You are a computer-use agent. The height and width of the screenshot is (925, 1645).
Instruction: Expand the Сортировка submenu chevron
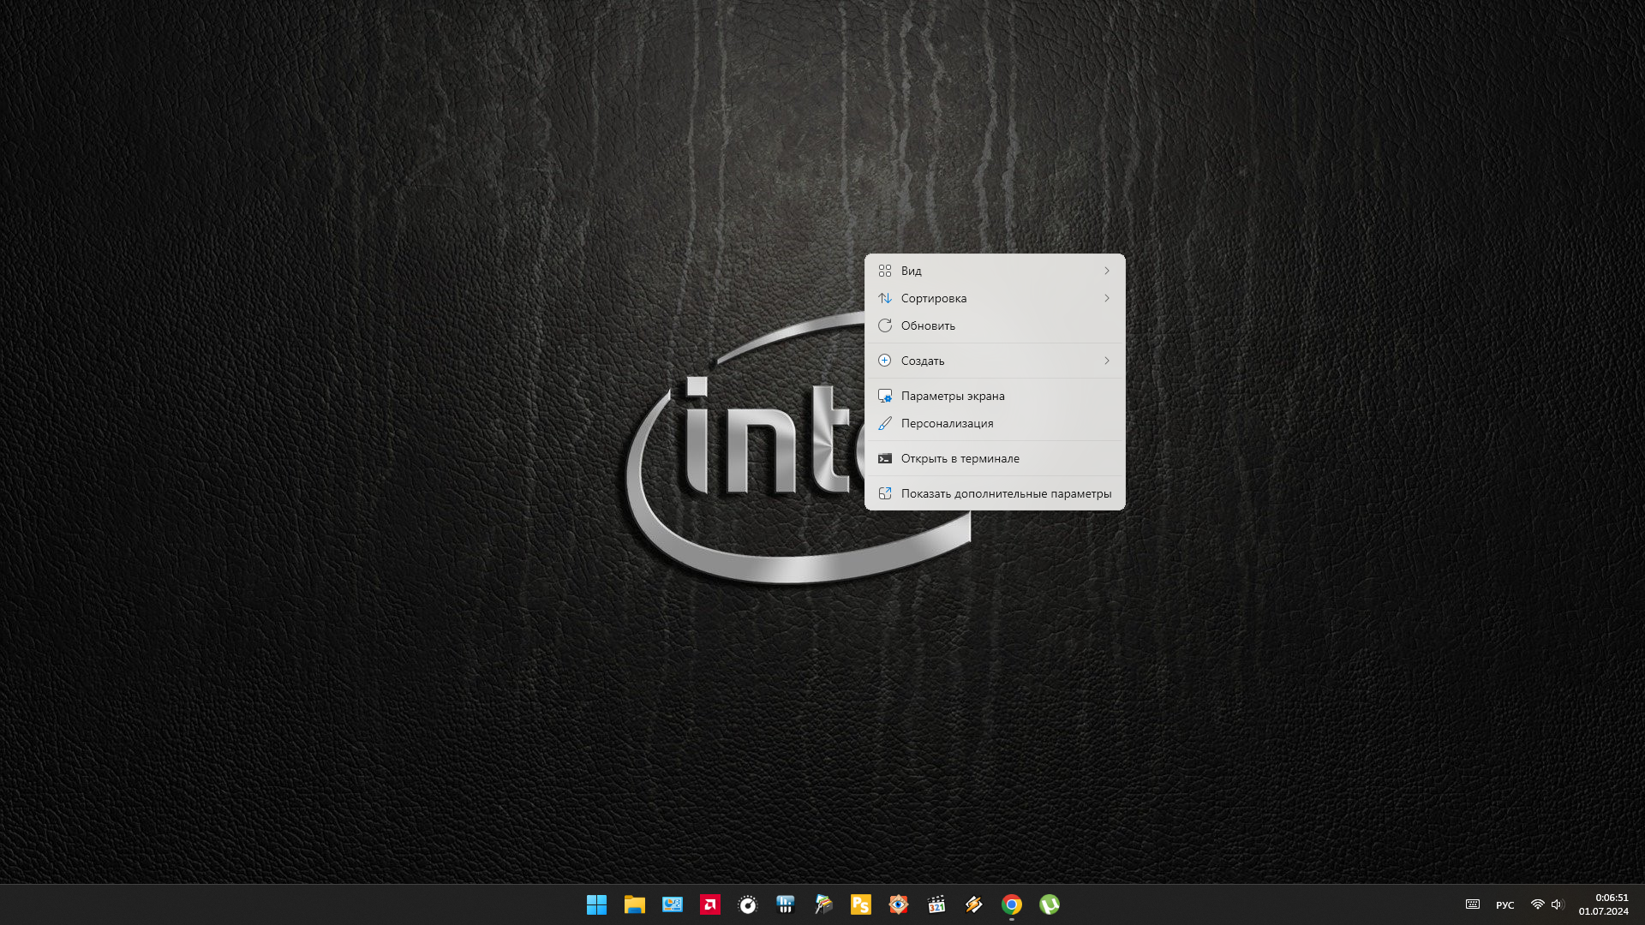(1106, 298)
